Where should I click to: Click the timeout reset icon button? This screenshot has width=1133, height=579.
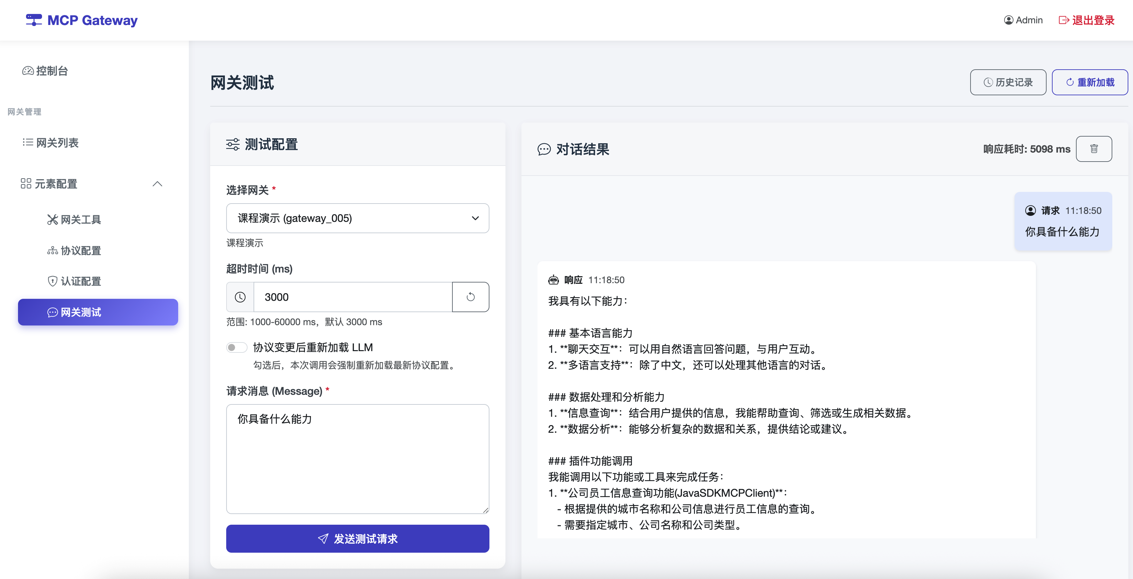click(x=470, y=297)
